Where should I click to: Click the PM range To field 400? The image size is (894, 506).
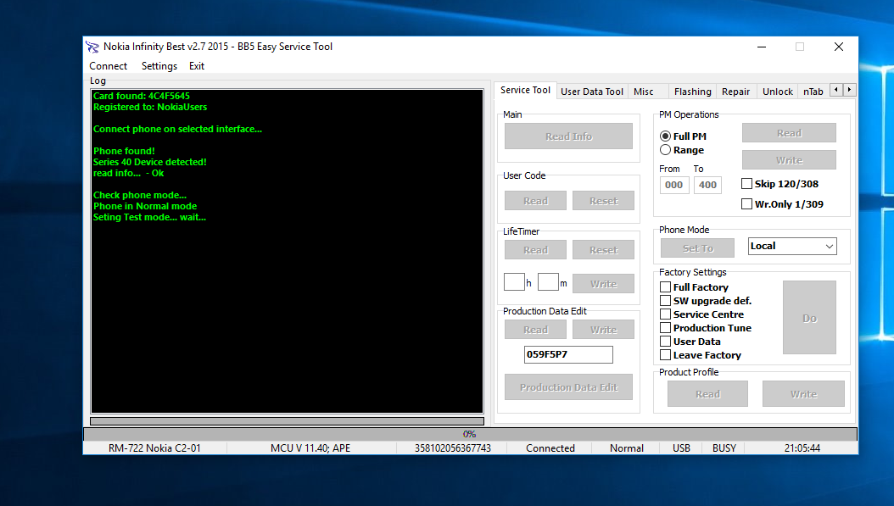click(x=707, y=185)
